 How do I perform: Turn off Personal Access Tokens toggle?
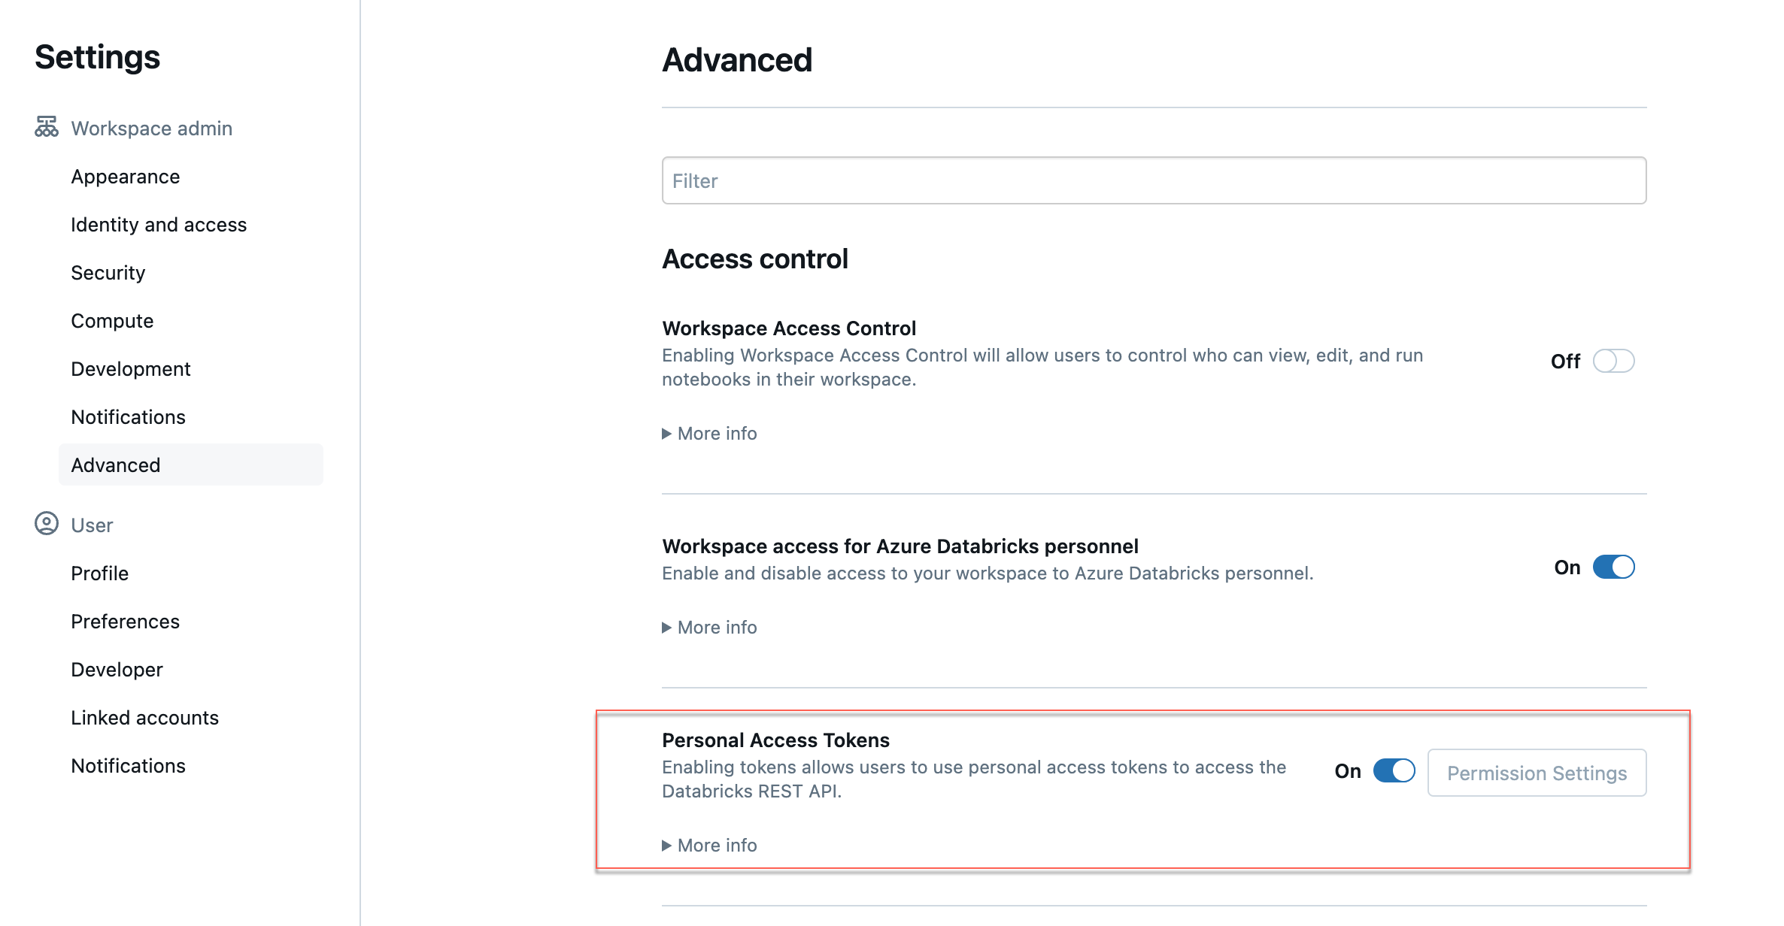pos(1394,770)
